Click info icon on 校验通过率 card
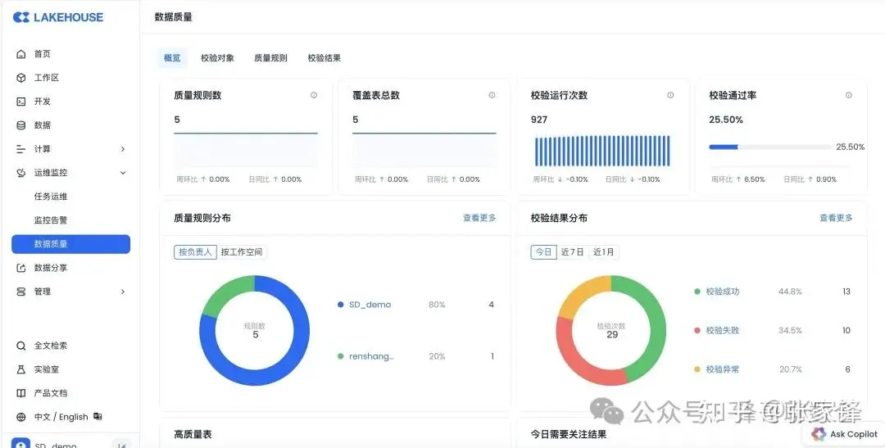This screenshot has width=885, height=448. [848, 95]
